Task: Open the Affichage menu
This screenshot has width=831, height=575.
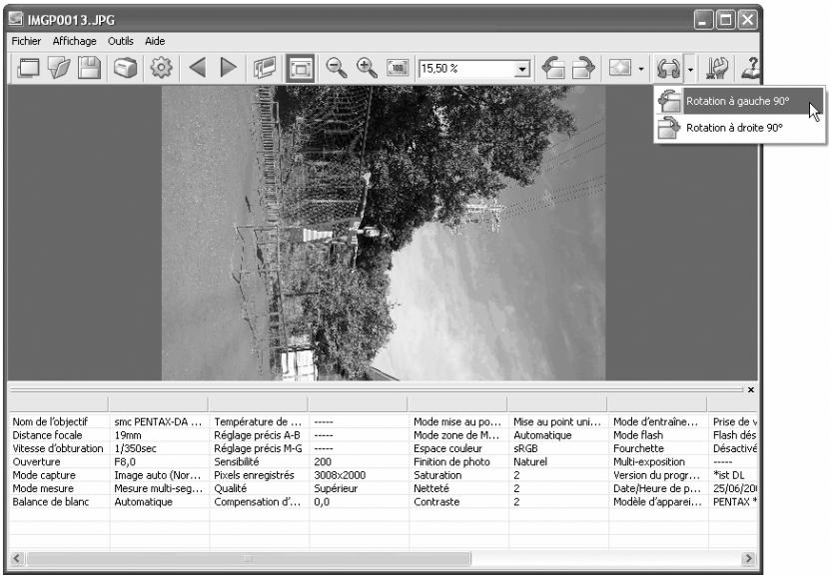Action: [74, 41]
